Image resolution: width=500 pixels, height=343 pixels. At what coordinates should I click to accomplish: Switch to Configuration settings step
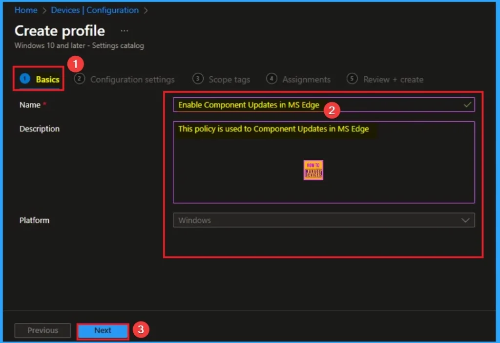[x=125, y=79]
